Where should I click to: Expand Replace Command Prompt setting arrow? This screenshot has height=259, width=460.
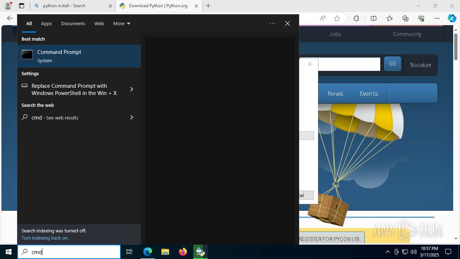point(132,89)
